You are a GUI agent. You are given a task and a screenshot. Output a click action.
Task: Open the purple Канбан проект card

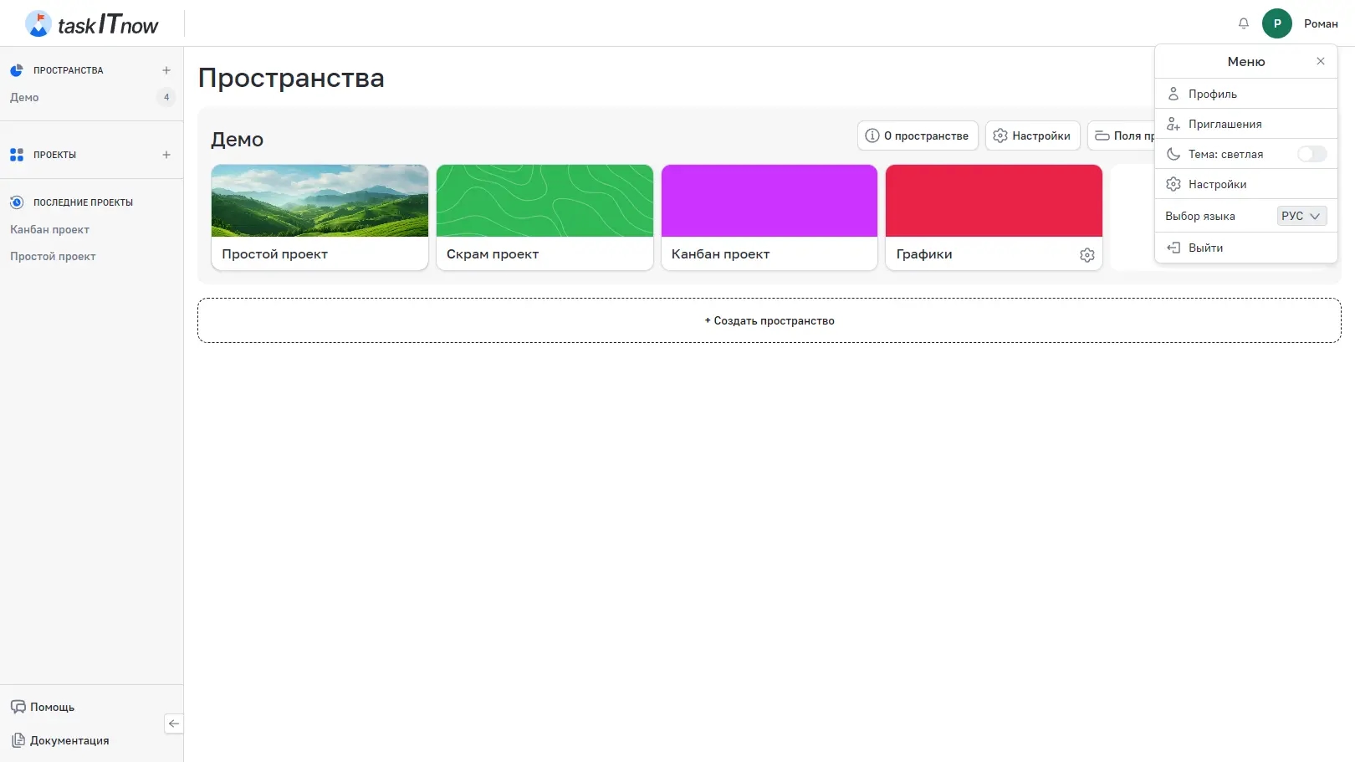(x=769, y=216)
